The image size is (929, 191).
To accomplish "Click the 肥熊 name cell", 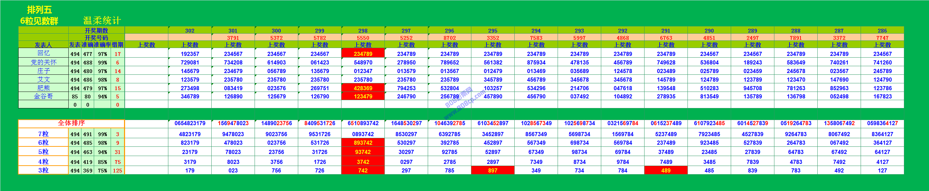I will pyautogui.click(x=43, y=88).
